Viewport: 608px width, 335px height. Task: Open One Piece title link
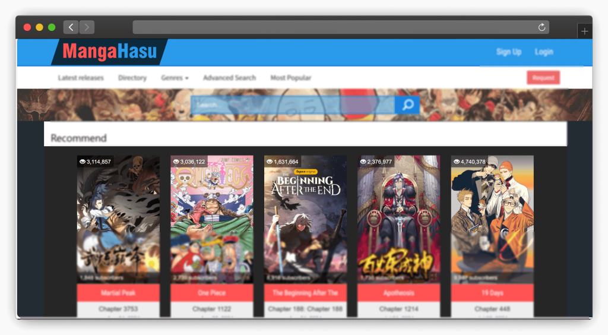(x=212, y=293)
